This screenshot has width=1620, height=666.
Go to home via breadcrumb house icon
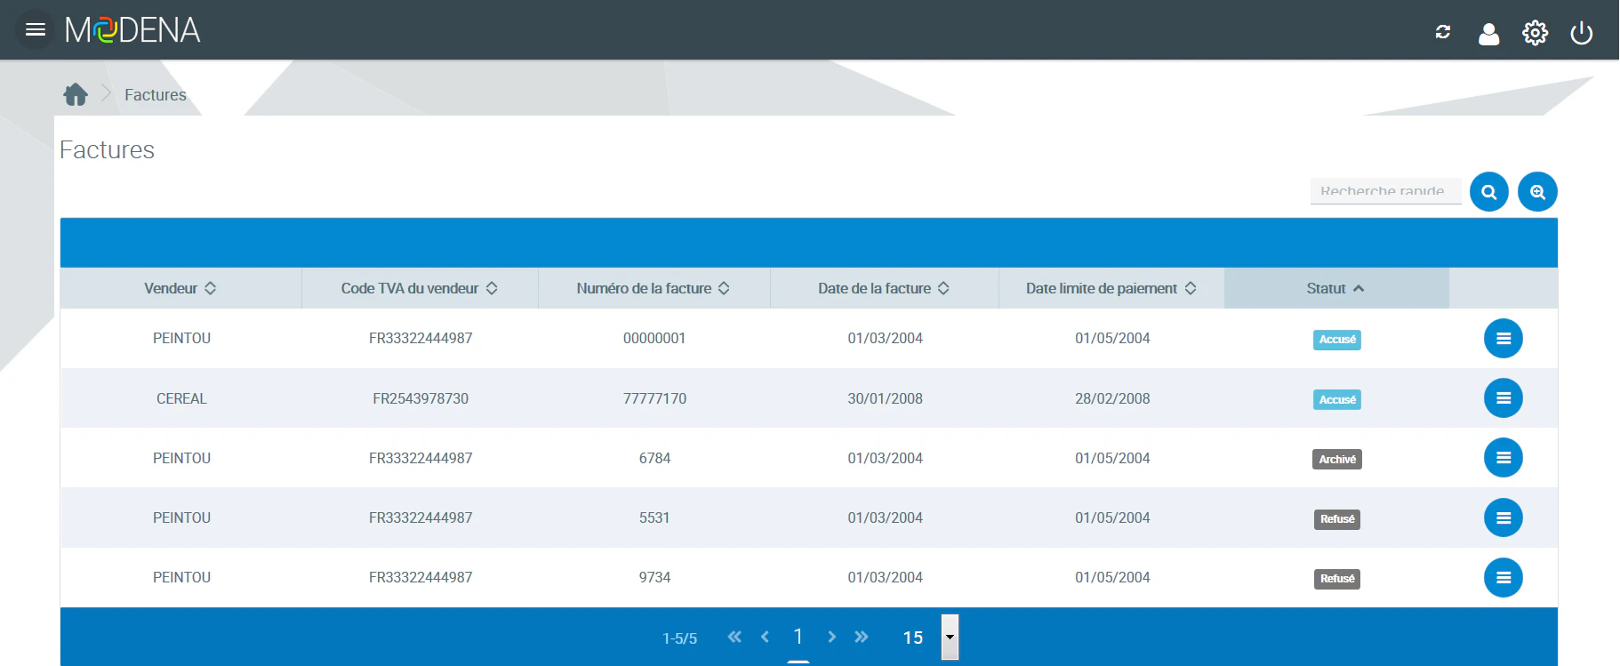click(76, 94)
